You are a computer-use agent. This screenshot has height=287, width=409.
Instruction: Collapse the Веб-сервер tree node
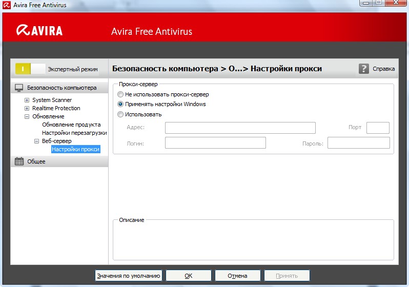point(36,141)
